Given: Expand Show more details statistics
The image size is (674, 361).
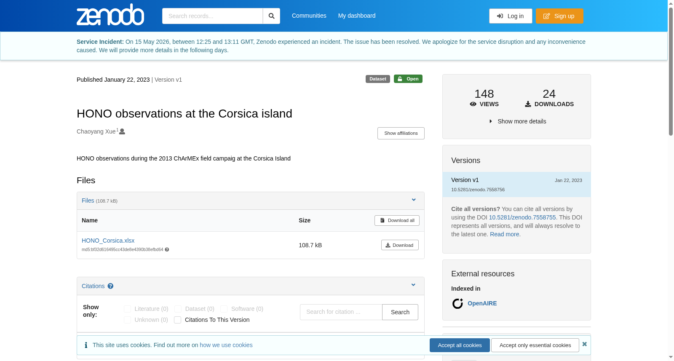Looking at the screenshot, I should coord(517,121).
